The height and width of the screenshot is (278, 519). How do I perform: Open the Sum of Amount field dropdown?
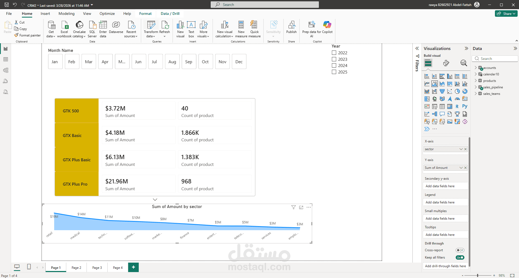(461, 168)
